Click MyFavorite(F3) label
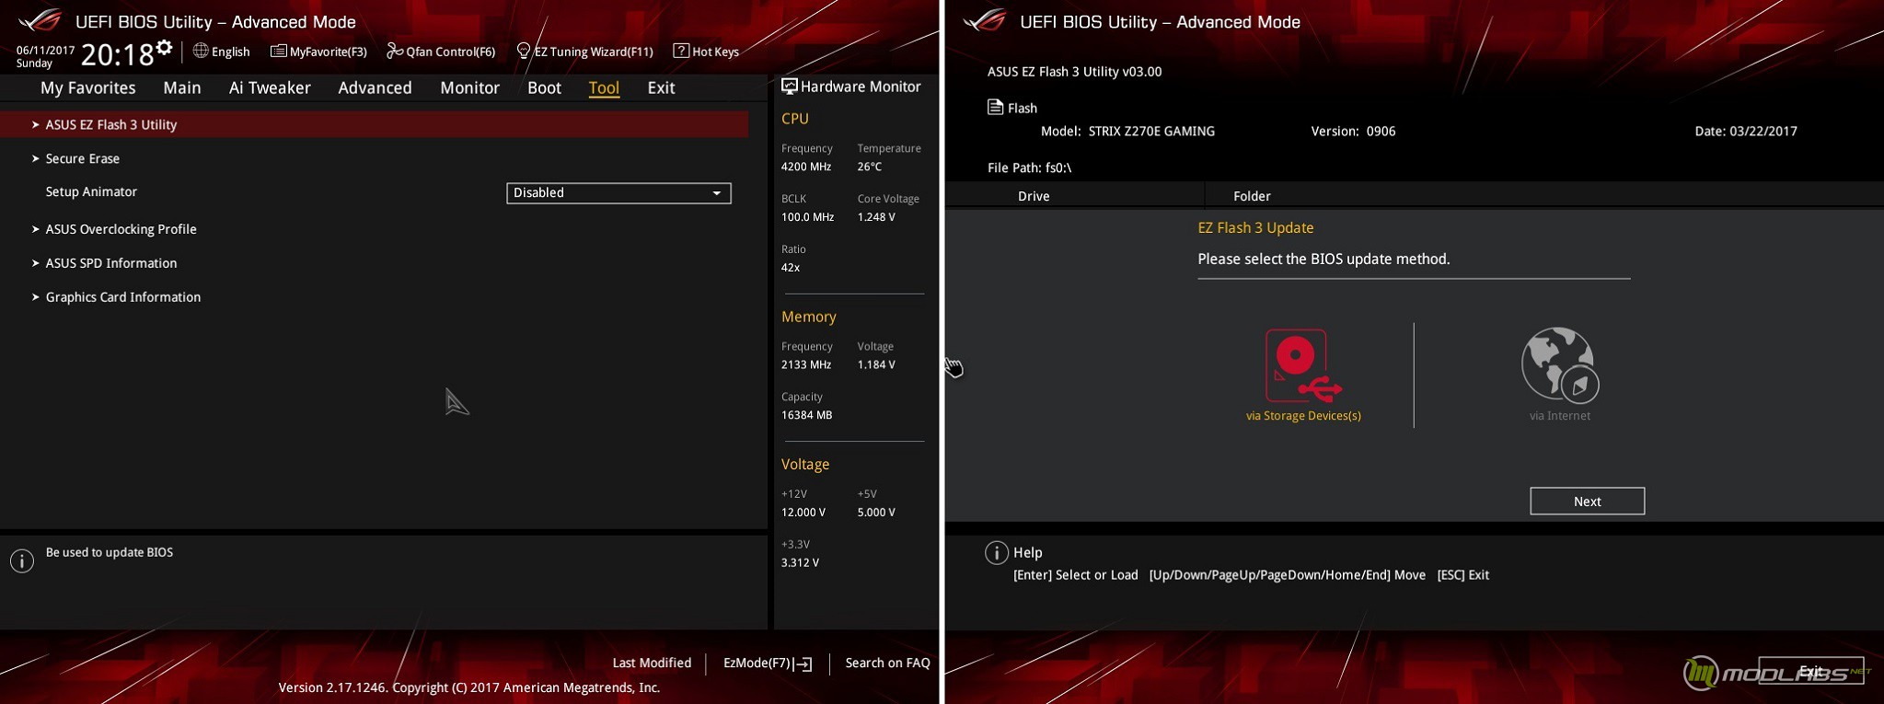 328,52
